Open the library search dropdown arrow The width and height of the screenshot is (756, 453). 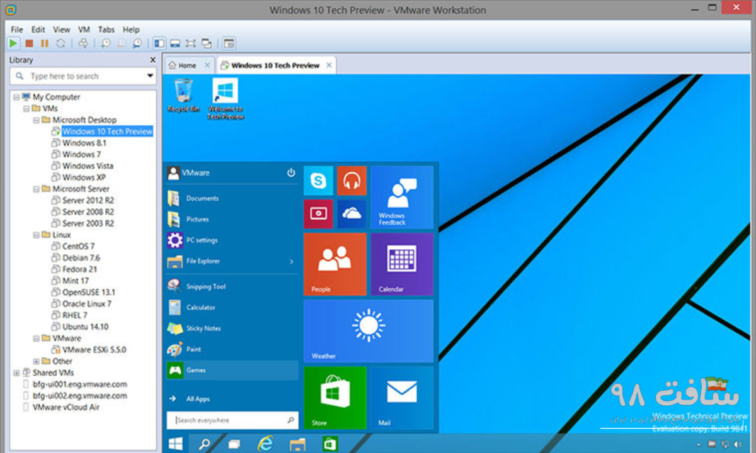(x=150, y=76)
